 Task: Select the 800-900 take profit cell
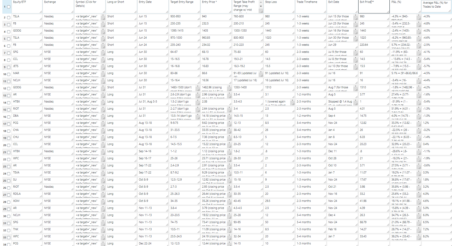[x=248, y=39]
